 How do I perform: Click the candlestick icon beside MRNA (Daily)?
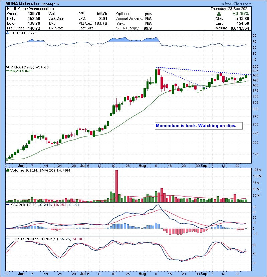[x=8, y=67]
